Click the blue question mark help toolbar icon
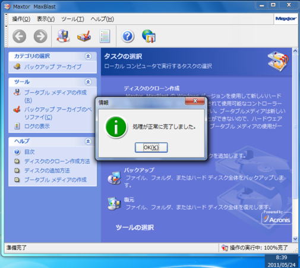Viewport: 300px width, 268px height. pyautogui.click(x=128, y=36)
